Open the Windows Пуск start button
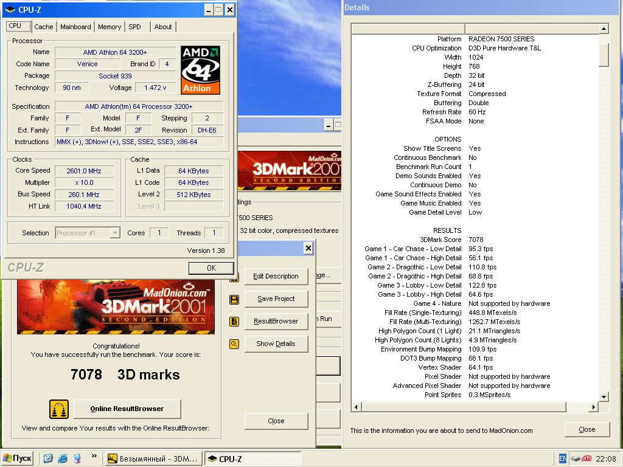The height and width of the screenshot is (467, 623). 17,458
